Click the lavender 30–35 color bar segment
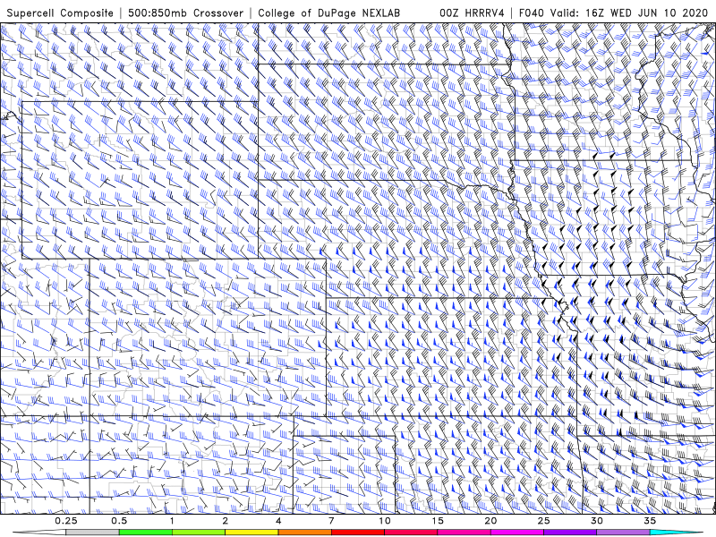The image size is (716, 537). [x=623, y=533]
